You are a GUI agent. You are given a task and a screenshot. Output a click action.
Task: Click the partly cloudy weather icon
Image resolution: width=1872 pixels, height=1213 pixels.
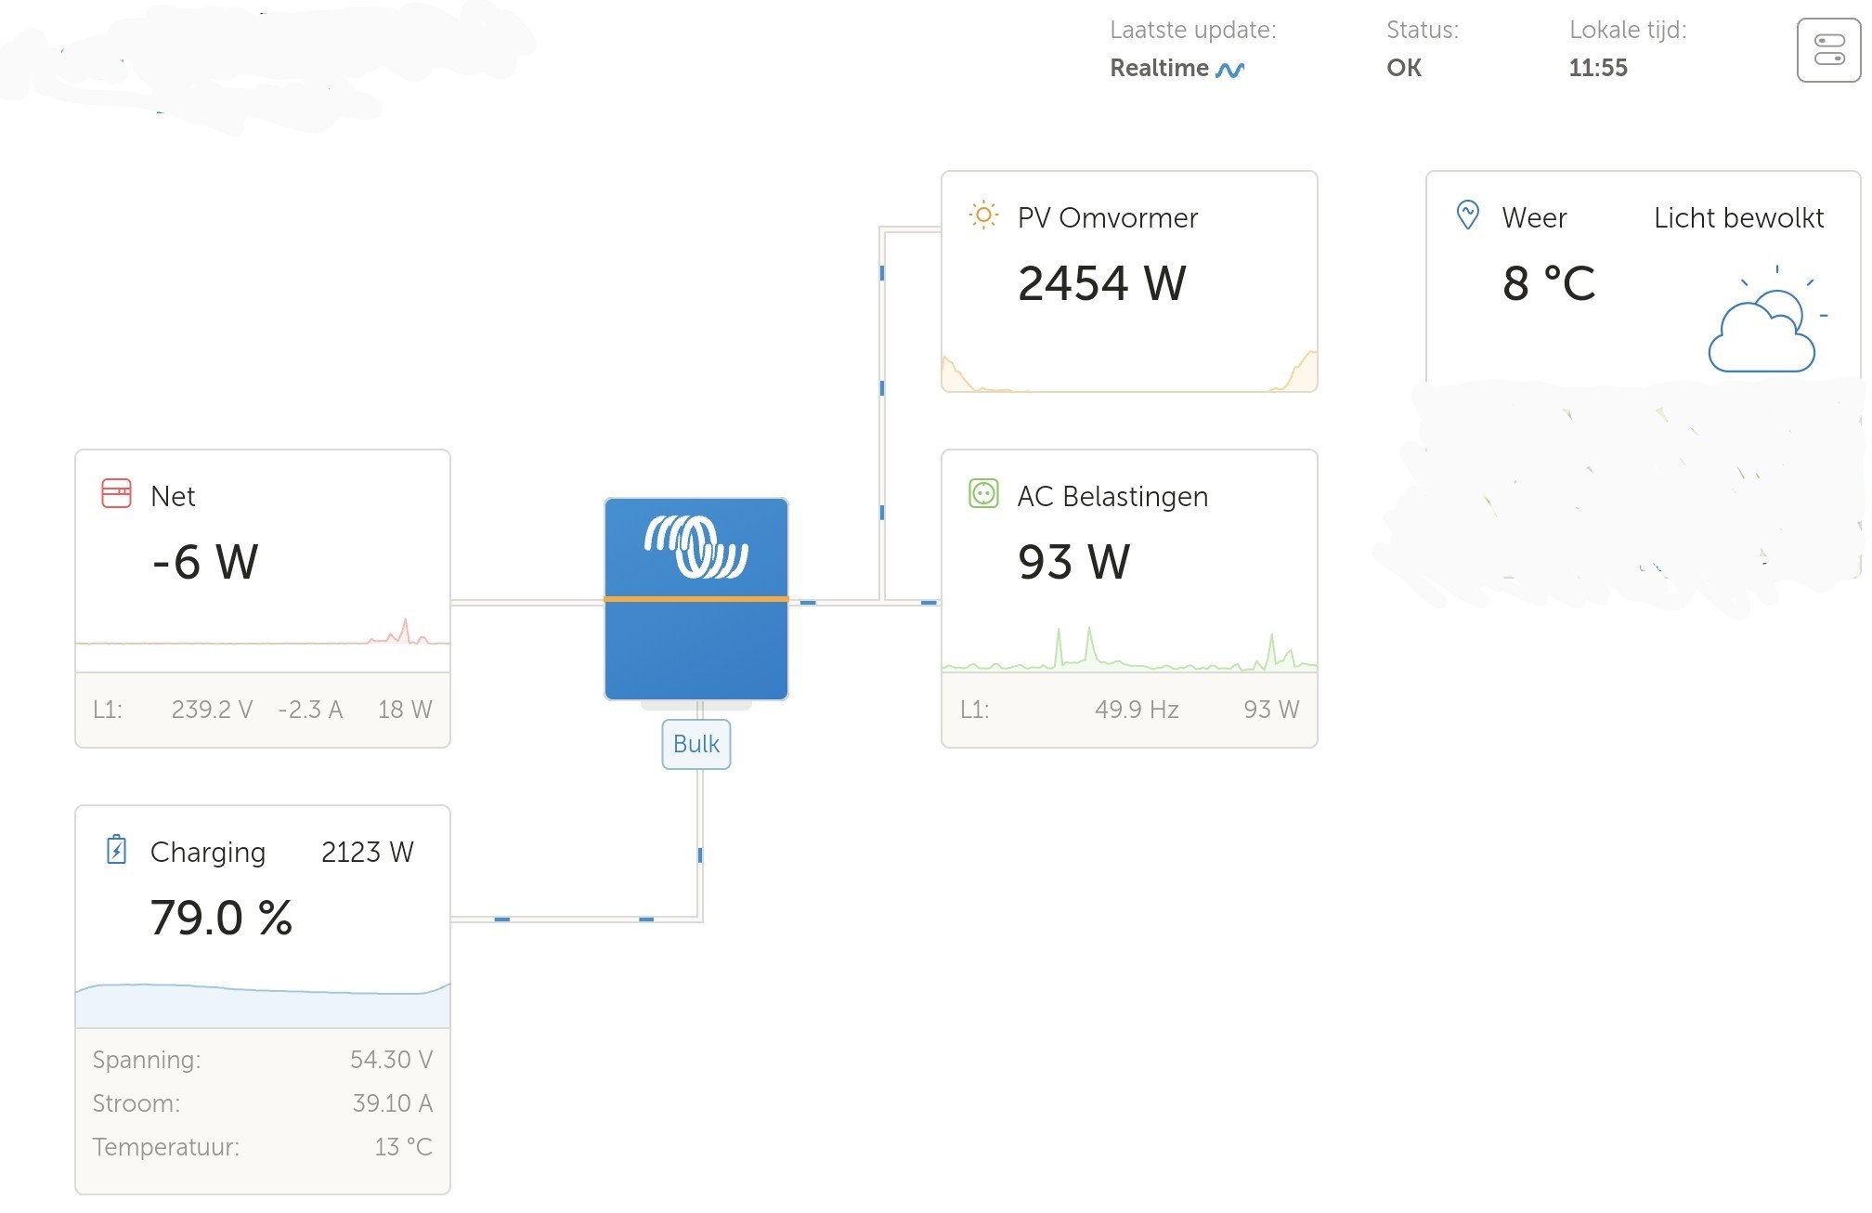1762,325
